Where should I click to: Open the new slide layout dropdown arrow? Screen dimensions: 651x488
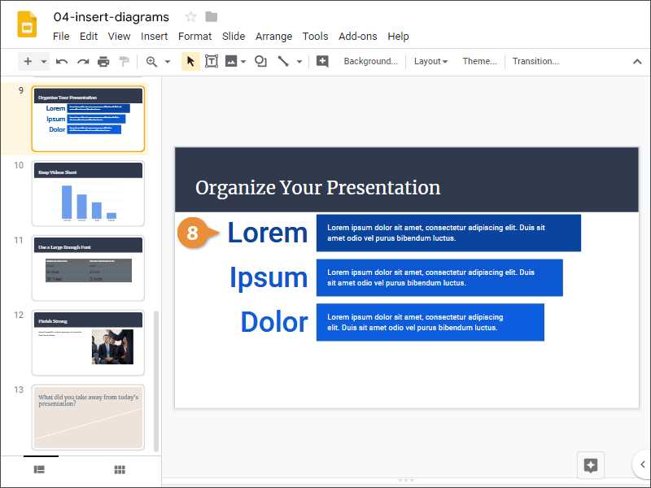(x=44, y=62)
